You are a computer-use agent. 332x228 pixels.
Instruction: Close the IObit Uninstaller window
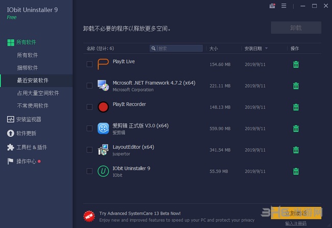(326, 6)
